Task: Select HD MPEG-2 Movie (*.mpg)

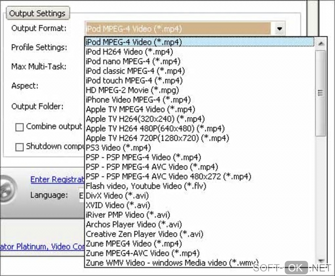Action: coord(200,90)
